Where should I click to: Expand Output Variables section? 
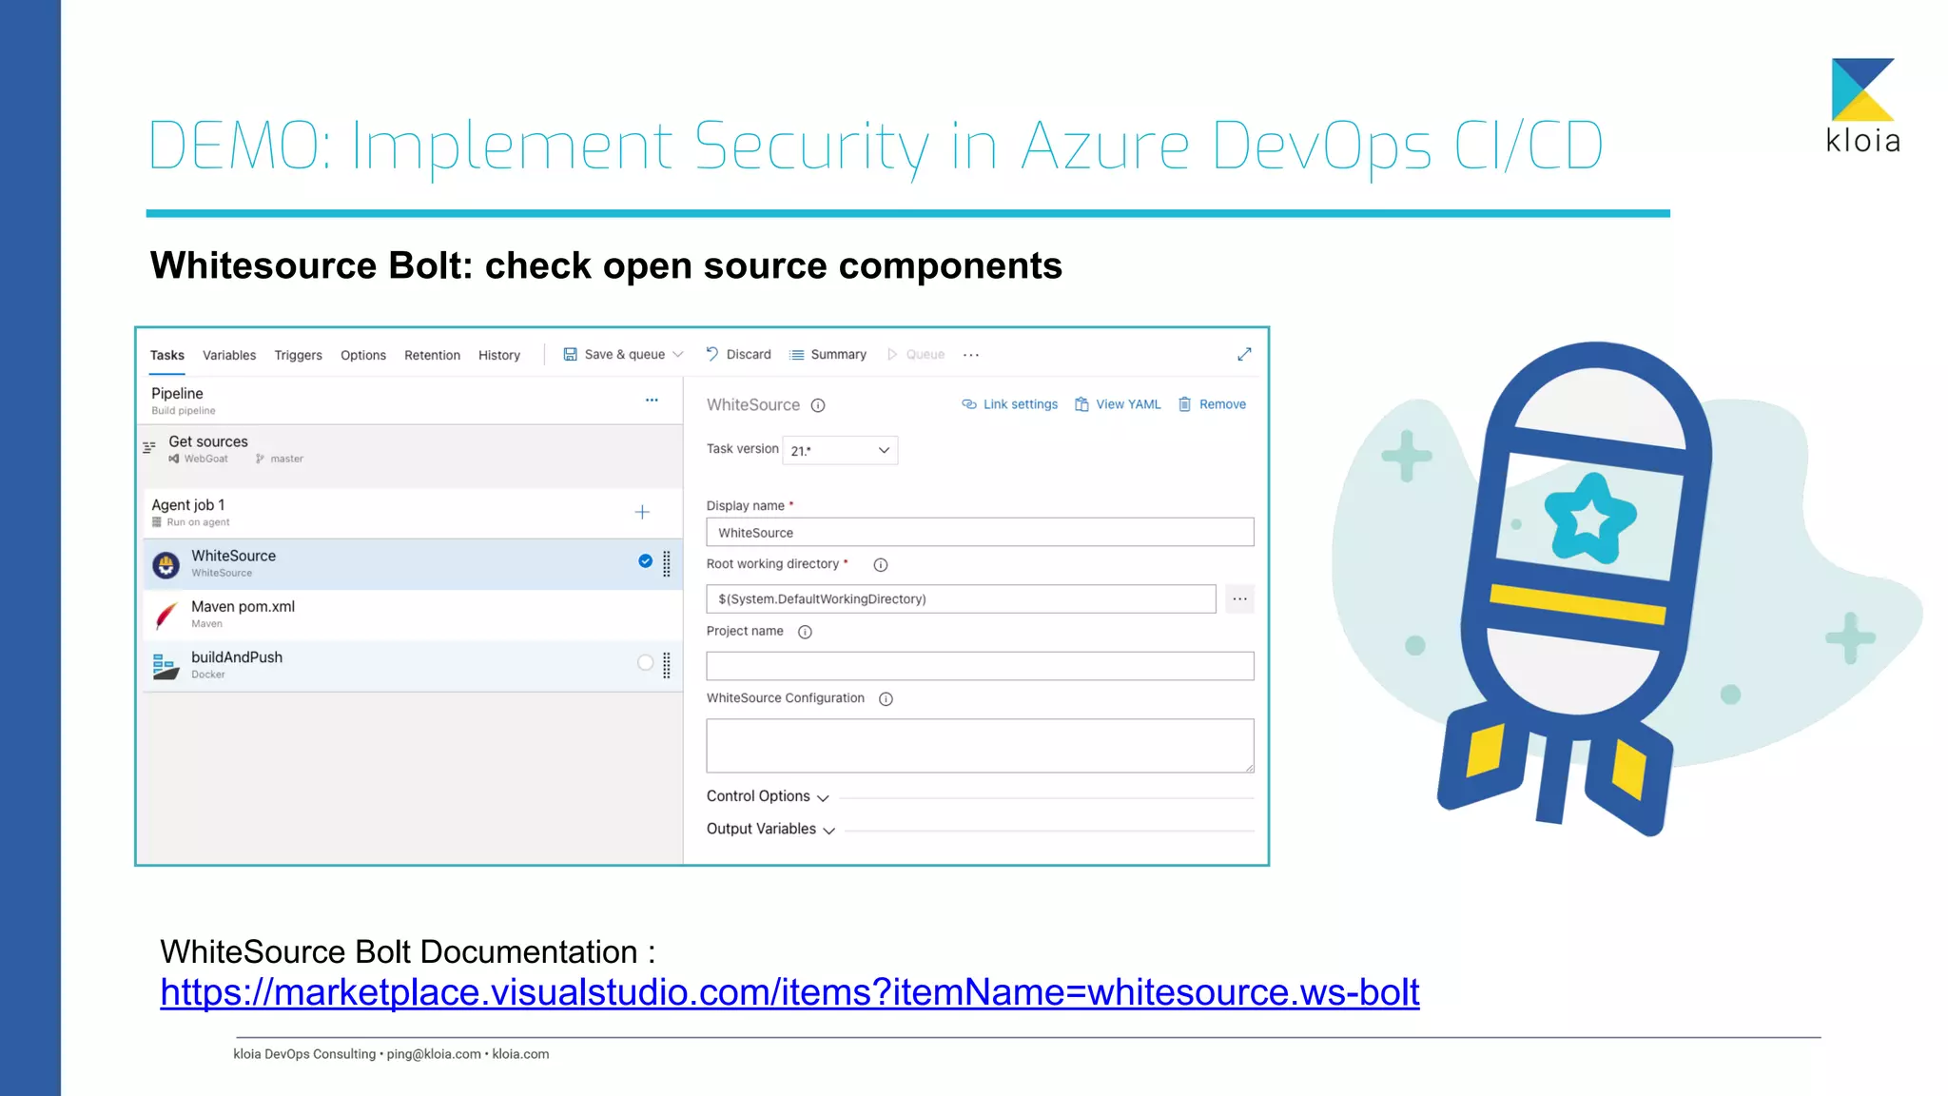tap(770, 830)
